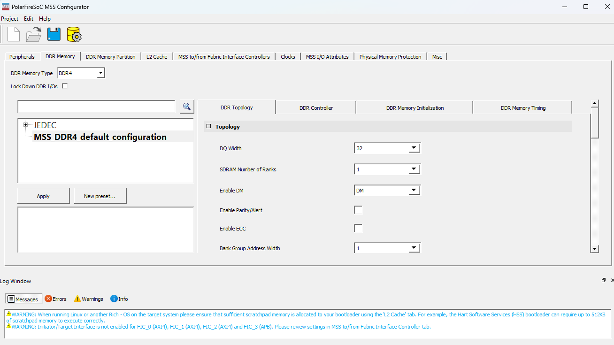Viewport: 614px width, 345px height.
Task: Switch to the Misc tab
Action: [x=437, y=57]
